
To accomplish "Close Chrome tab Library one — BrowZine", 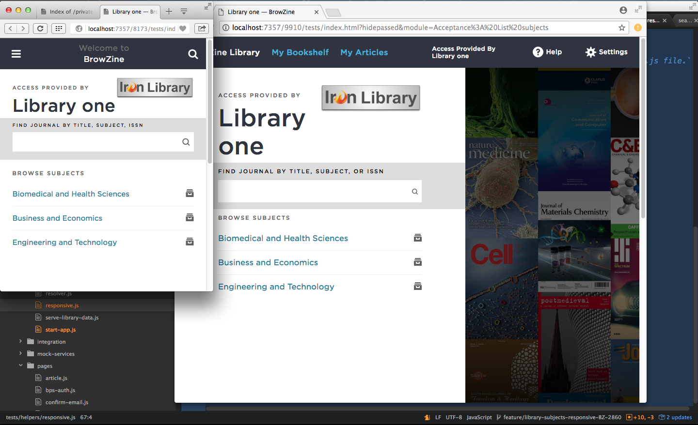I will [x=317, y=12].
